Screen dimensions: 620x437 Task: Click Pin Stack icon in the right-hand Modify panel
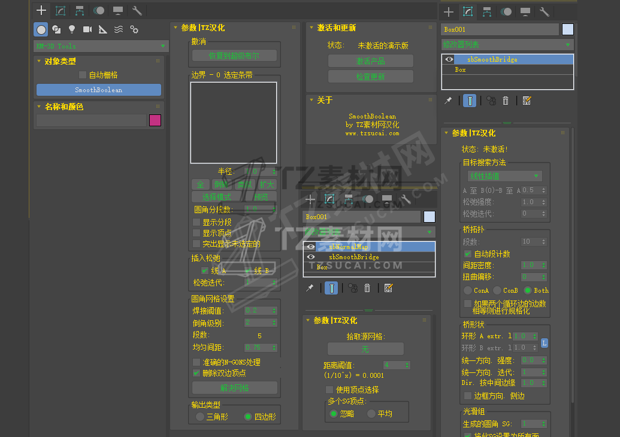(448, 101)
